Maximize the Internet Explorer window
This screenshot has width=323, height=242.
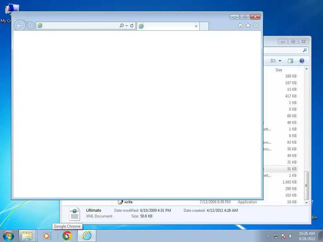[245, 17]
